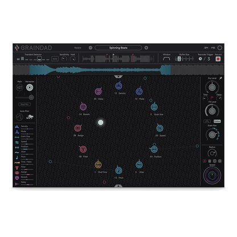This screenshot has height=237, width=237.
Task: Open the Spinning Beats preset selector
Action: (118, 48)
